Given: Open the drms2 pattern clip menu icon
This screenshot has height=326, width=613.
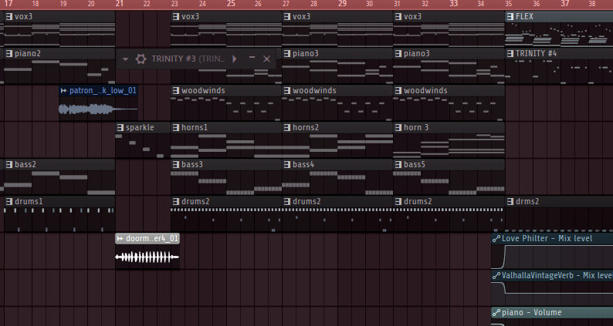Looking at the screenshot, I should pyautogui.click(x=510, y=202).
